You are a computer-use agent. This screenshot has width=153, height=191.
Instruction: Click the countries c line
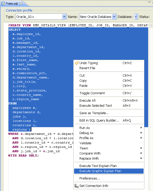coord(25,125)
